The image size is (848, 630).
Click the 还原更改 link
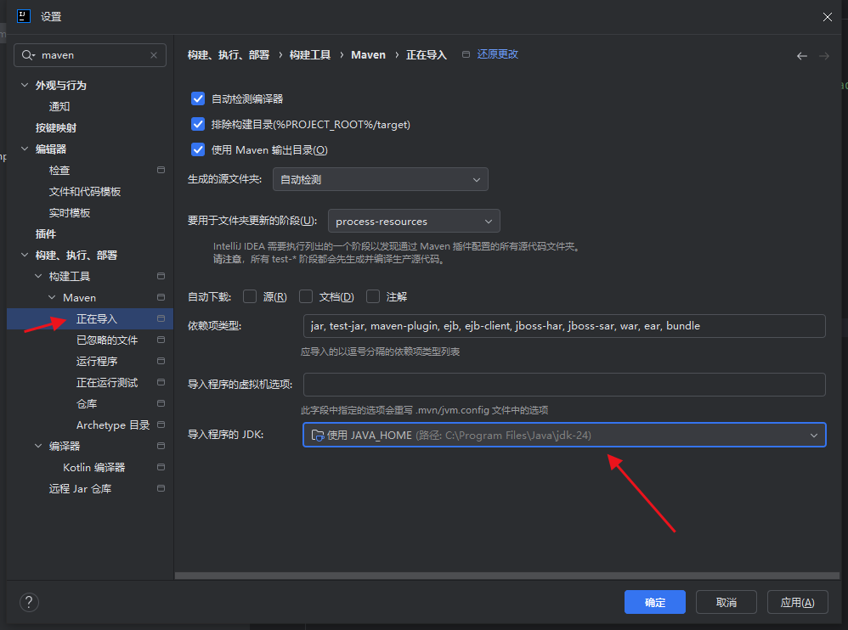tap(498, 54)
